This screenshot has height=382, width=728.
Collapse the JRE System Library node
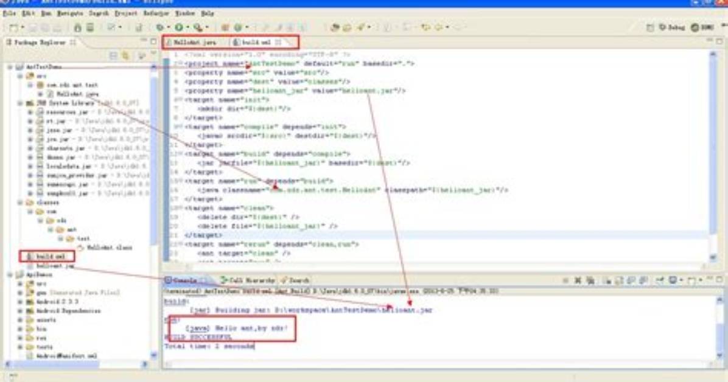coord(20,103)
